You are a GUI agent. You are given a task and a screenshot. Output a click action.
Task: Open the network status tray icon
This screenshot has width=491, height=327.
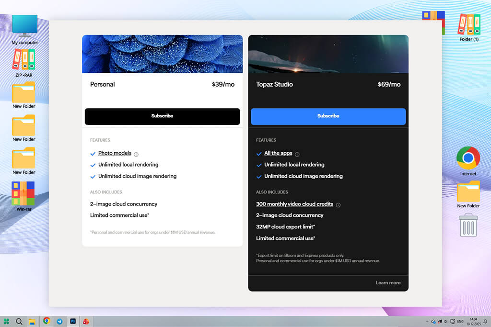[453, 321]
